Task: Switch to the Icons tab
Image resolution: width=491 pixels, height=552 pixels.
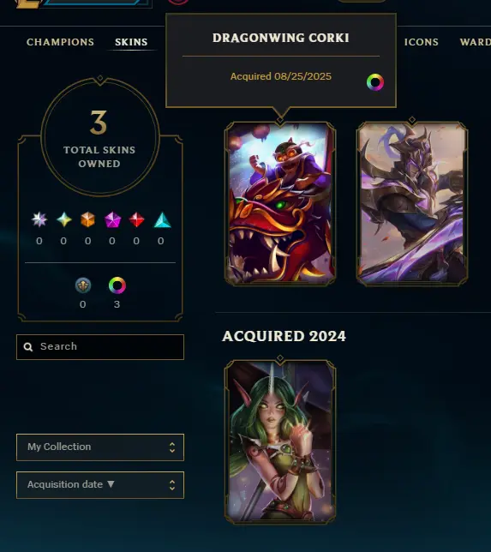Action: (422, 42)
